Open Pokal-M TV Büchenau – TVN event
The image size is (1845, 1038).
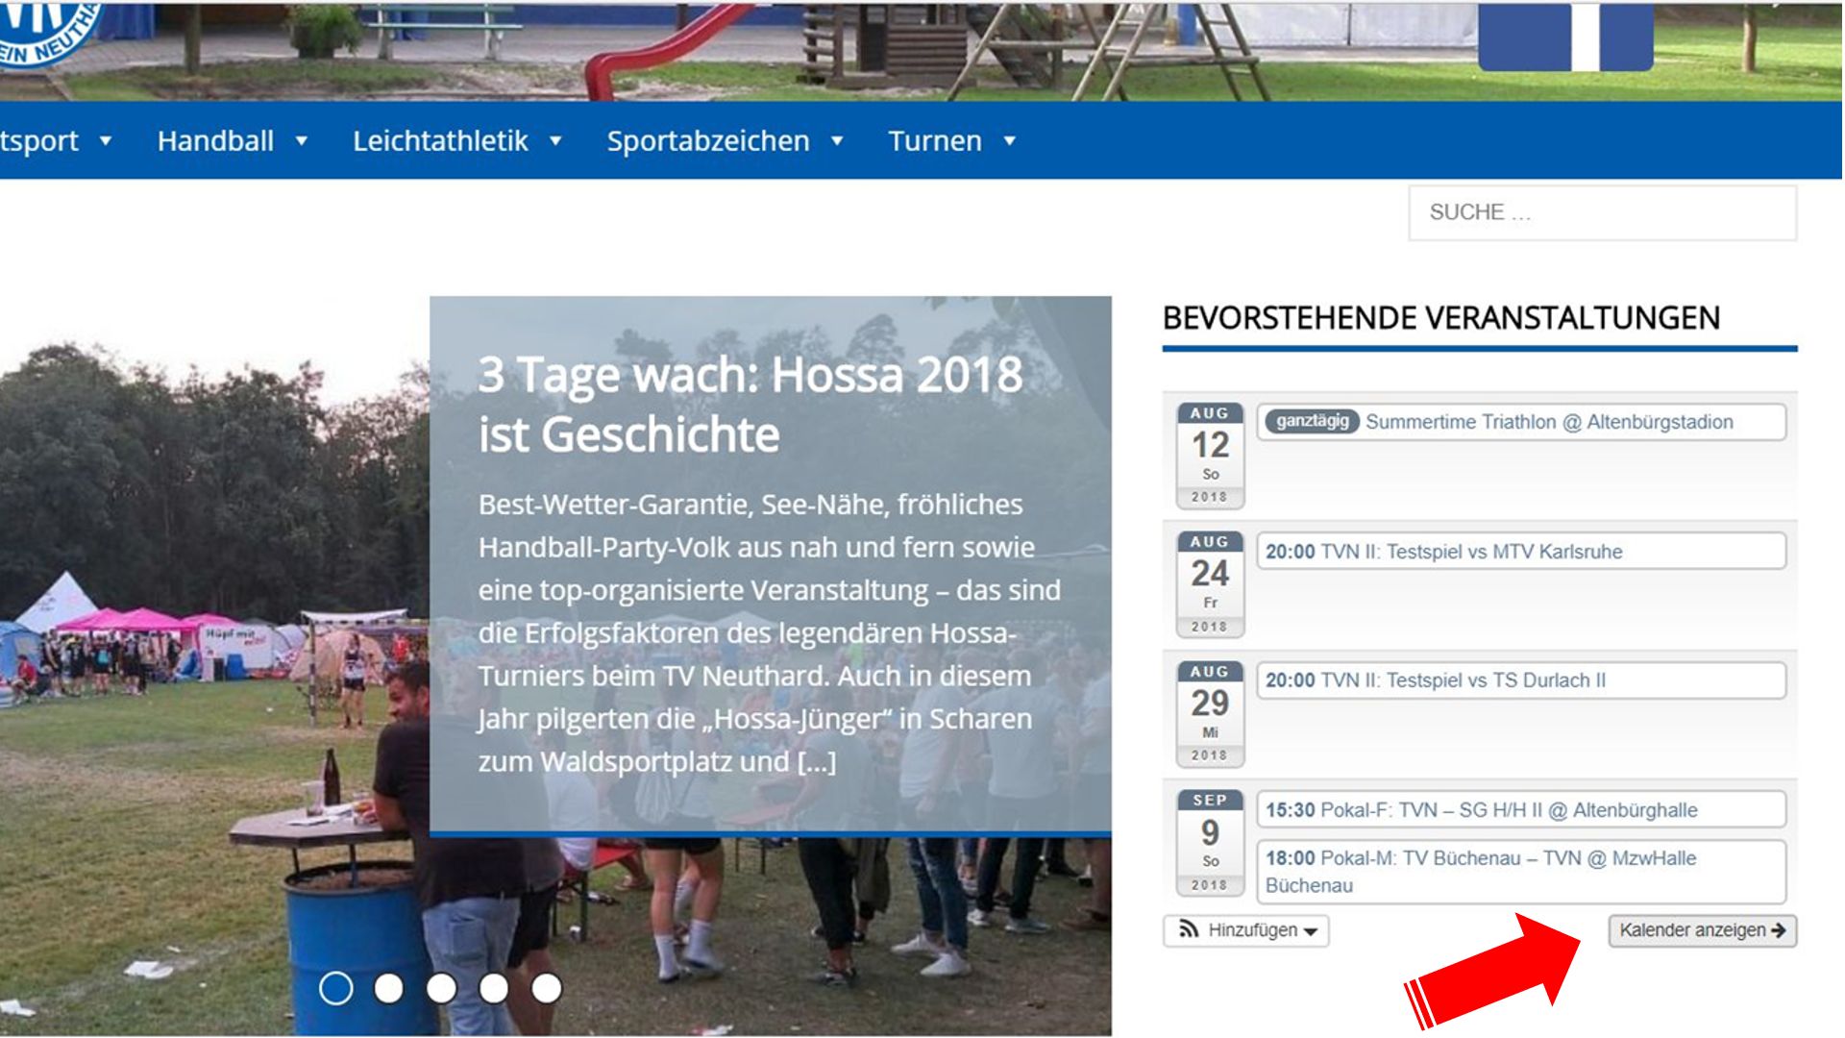point(1521,872)
